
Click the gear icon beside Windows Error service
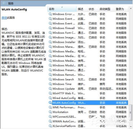(50, 14)
